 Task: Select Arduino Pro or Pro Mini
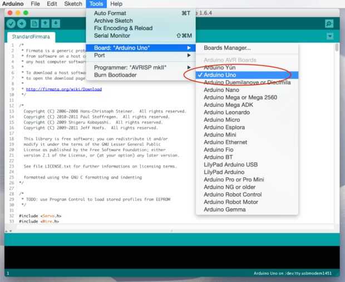(247, 180)
